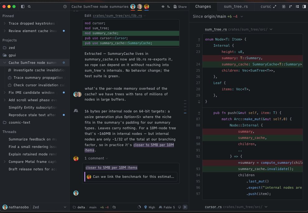Select the Fable 5 model picker

pos(167,207)
